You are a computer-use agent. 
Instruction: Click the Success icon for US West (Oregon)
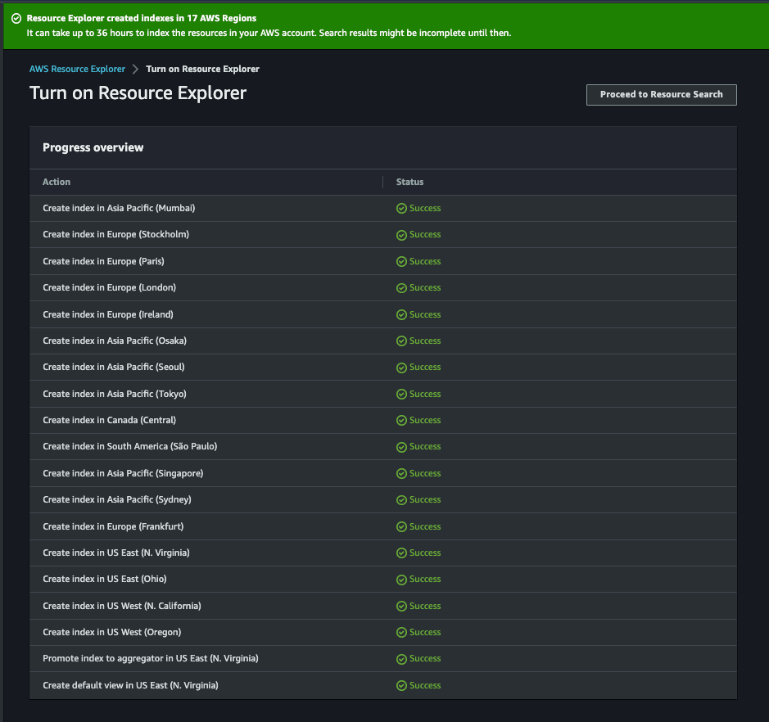coord(402,632)
